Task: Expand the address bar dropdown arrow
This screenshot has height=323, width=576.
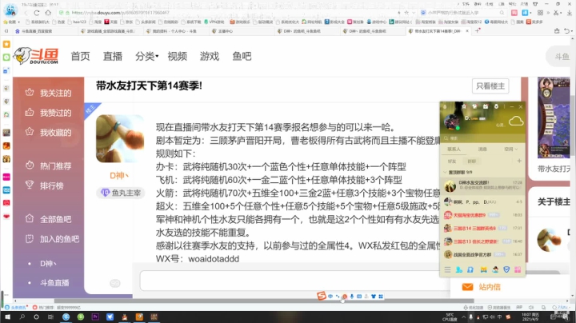Action: click(414, 13)
